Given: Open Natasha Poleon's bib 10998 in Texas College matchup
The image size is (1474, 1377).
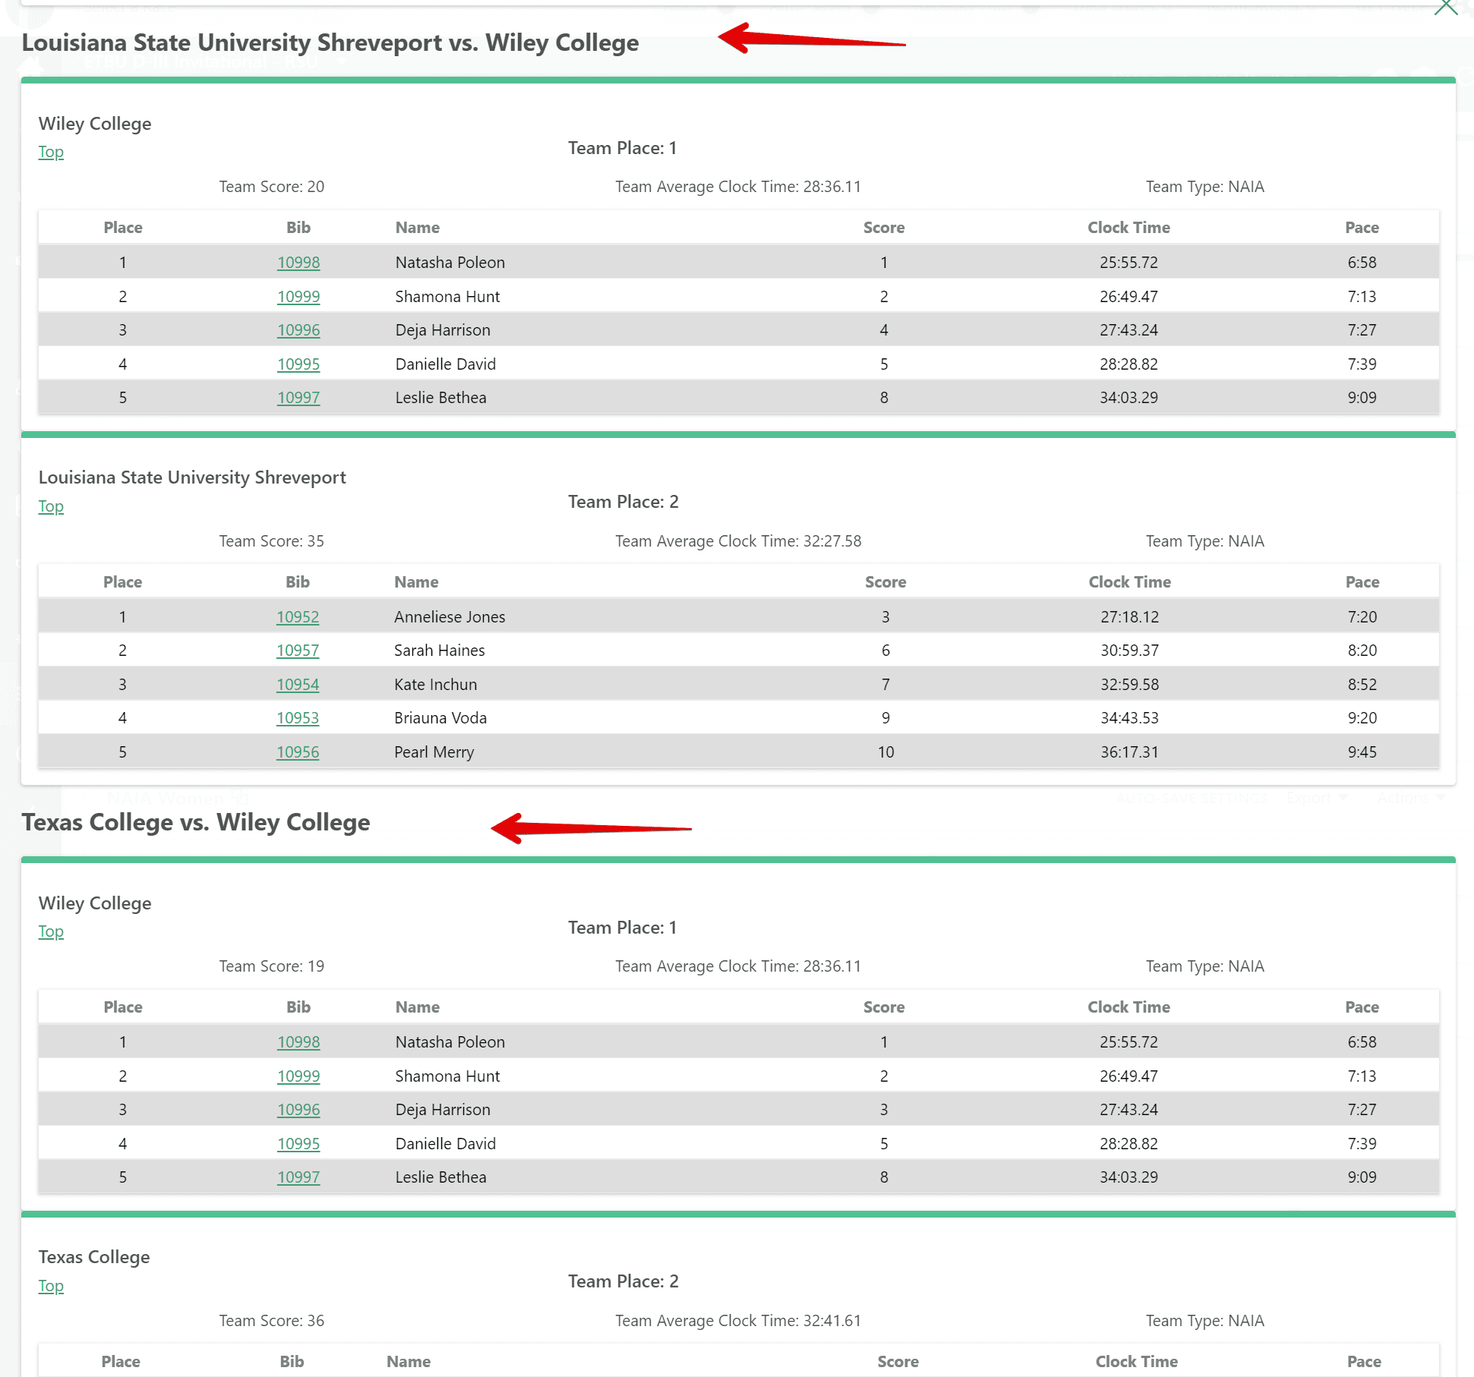Looking at the screenshot, I should (x=298, y=1042).
